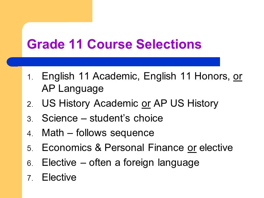The height and width of the screenshot is (198, 264).
Task: Click the AP Language text
Action: 73,89
